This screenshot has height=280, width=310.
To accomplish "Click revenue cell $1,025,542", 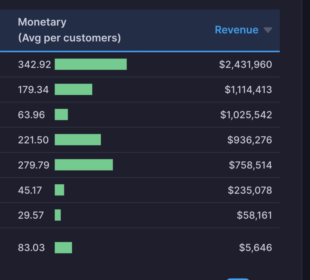I will coord(246,115).
